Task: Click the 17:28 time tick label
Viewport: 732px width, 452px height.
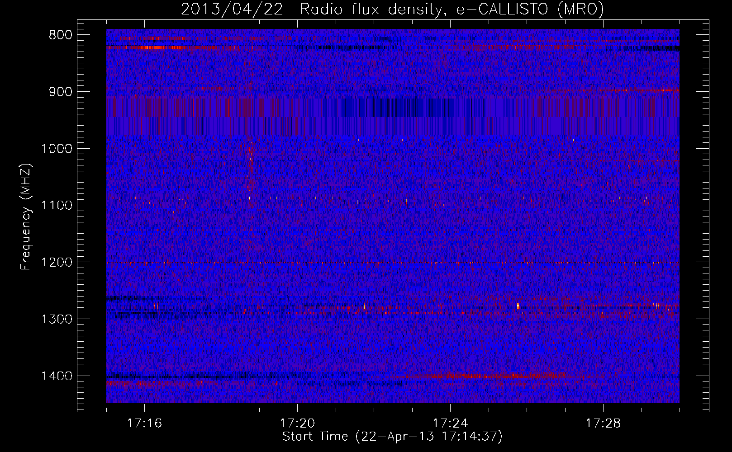Action: click(603, 424)
